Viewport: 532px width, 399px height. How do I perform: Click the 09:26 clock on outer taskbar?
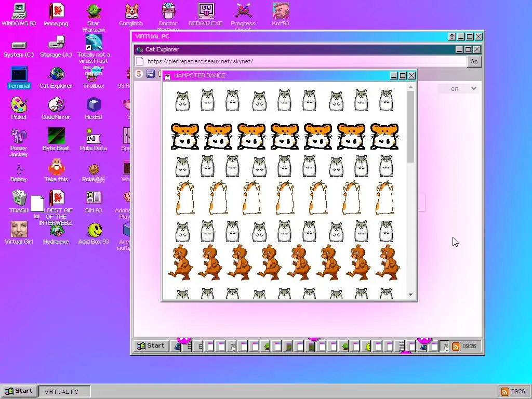pyautogui.click(x=518, y=392)
